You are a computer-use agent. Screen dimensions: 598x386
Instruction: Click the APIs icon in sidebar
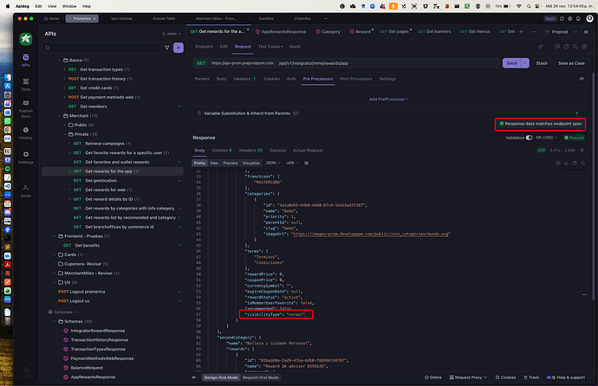coord(26,58)
